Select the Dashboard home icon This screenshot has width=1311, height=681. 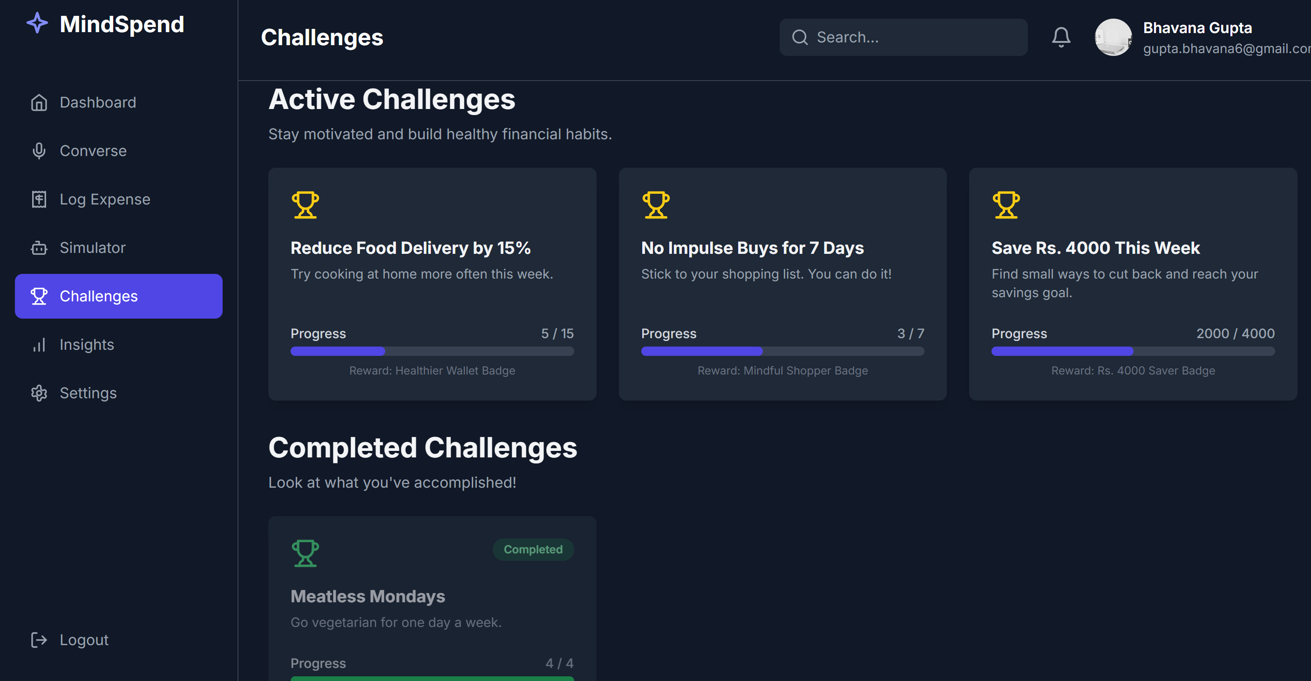point(39,102)
